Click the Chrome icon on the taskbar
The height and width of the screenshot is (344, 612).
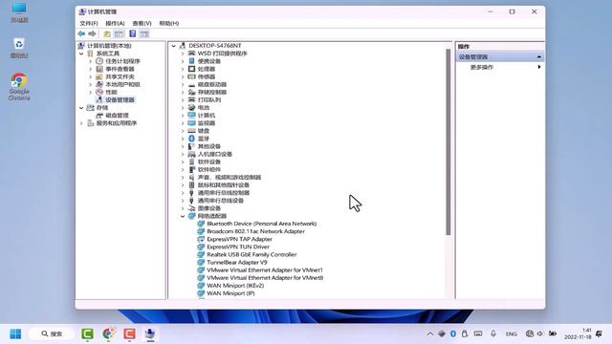coord(108,333)
